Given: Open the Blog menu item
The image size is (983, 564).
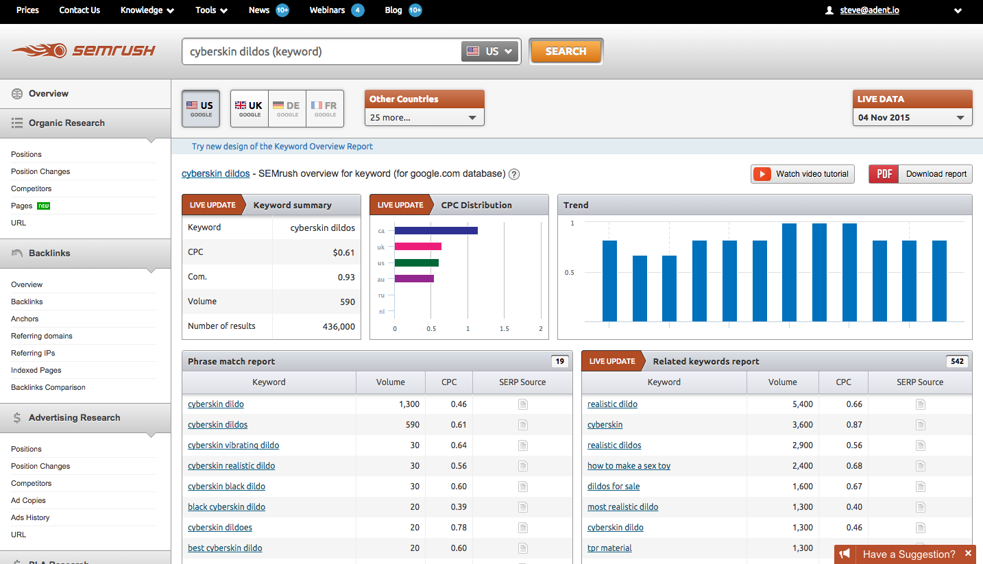Looking at the screenshot, I should [393, 10].
